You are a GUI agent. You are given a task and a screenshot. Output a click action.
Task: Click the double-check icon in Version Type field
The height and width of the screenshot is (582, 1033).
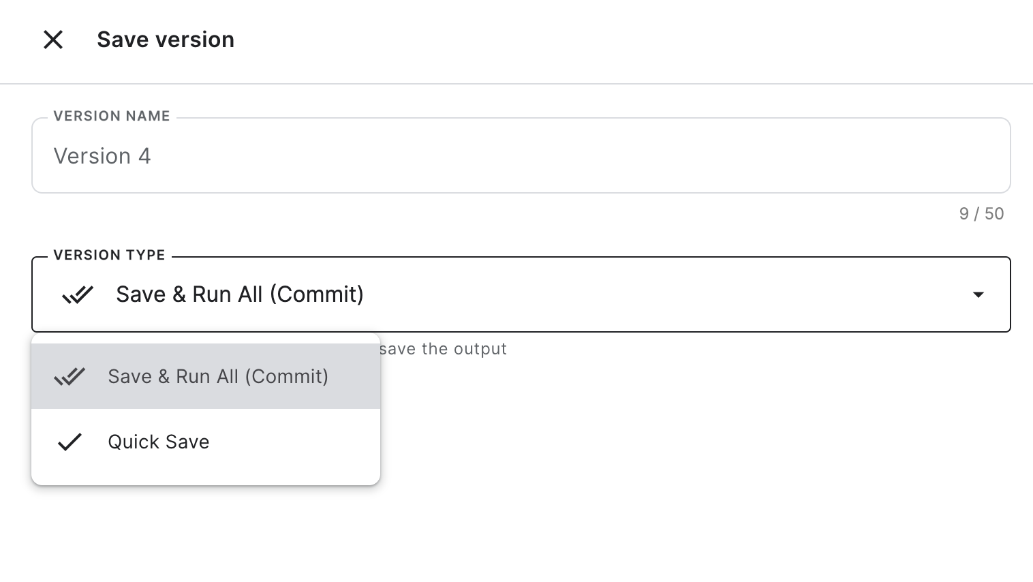coord(78,294)
